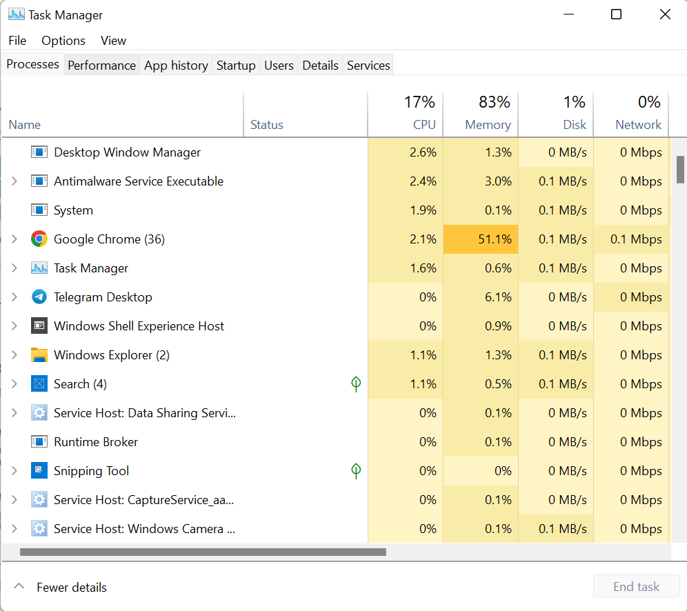687x611 pixels.
Task: Minimize the Task Manager window
Action: coord(568,14)
